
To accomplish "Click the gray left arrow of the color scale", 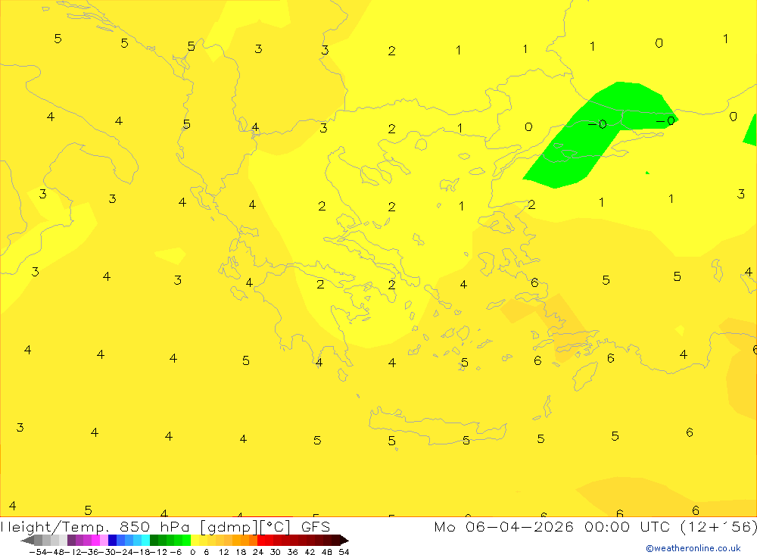I will click(x=27, y=541).
